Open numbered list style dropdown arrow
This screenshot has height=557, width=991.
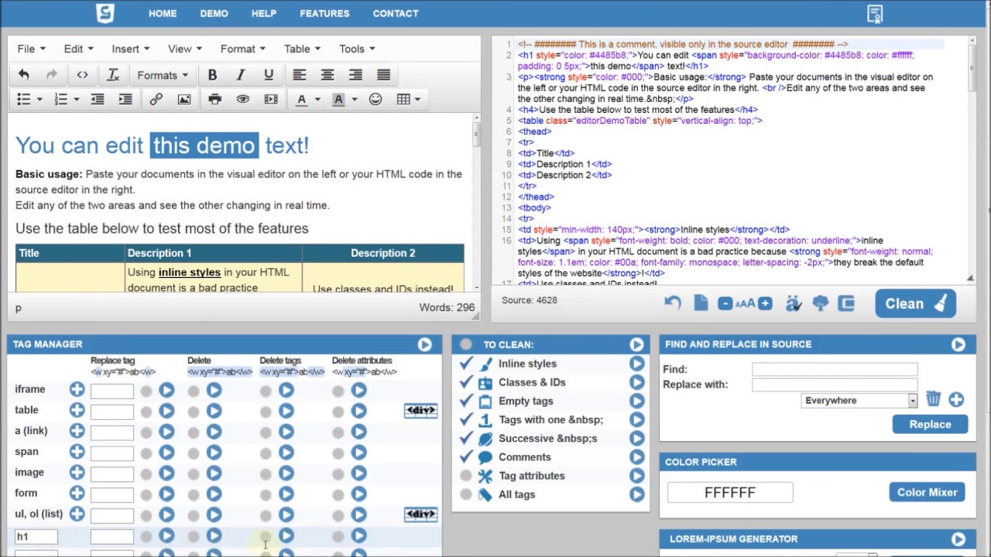tap(77, 99)
